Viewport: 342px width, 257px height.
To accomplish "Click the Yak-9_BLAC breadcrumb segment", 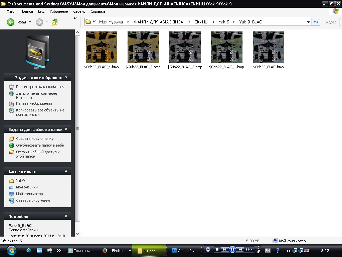I will (x=250, y=22).
